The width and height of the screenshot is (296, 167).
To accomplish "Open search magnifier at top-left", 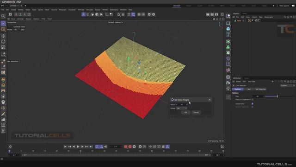I will click(3, 16).
